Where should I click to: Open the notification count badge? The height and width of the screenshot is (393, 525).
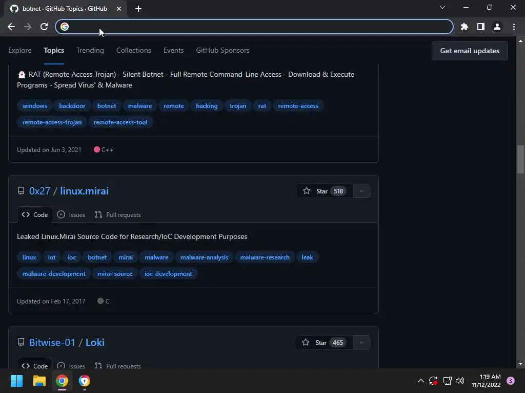point(511,381)
